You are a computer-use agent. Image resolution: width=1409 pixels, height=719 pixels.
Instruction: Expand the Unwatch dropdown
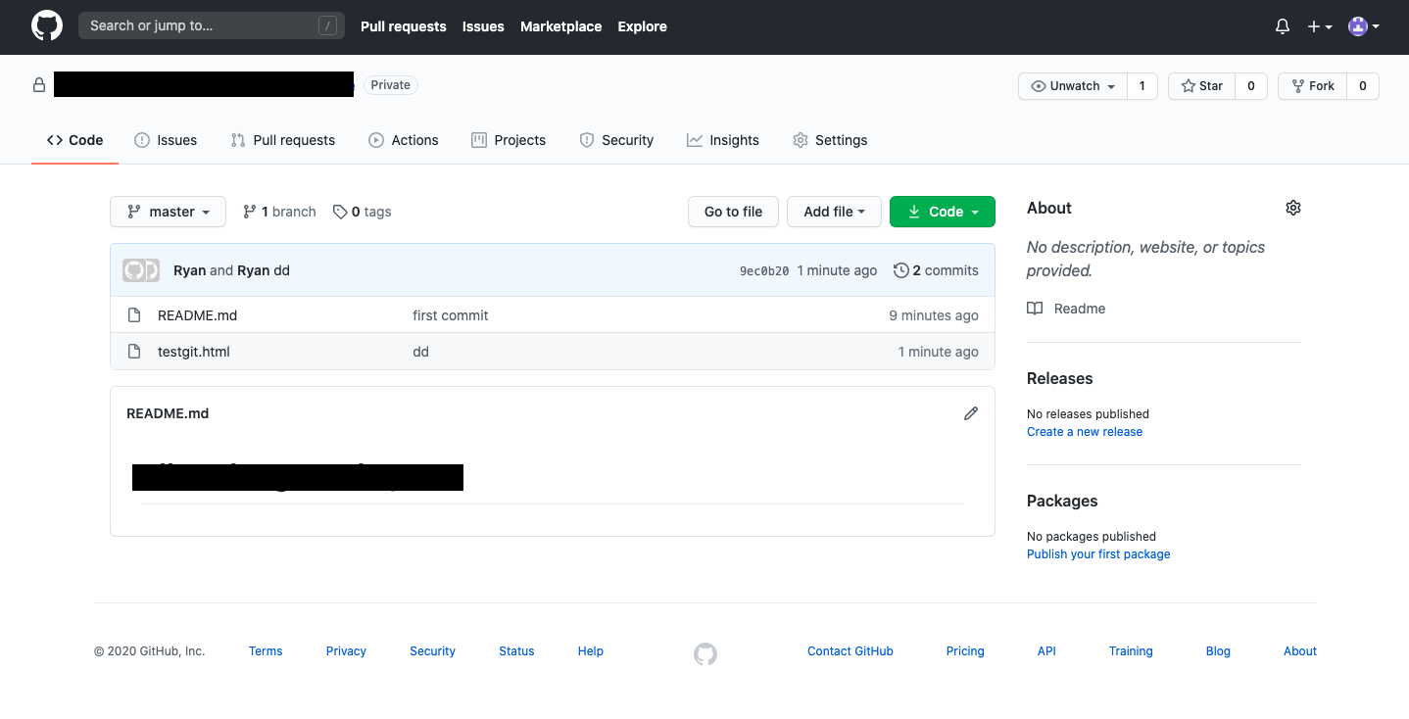[x=1073, y=86]
